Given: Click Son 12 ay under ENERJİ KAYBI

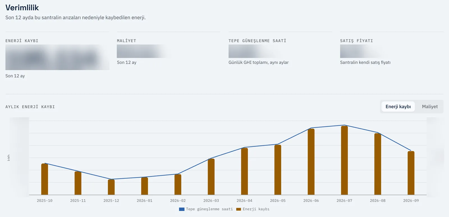Looking at the screenshot, I should [15, 76].
